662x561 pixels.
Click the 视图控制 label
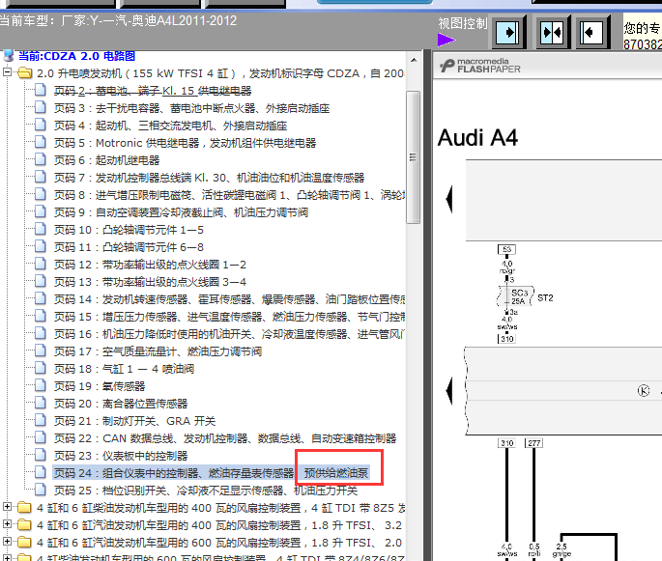click(463, 23)
